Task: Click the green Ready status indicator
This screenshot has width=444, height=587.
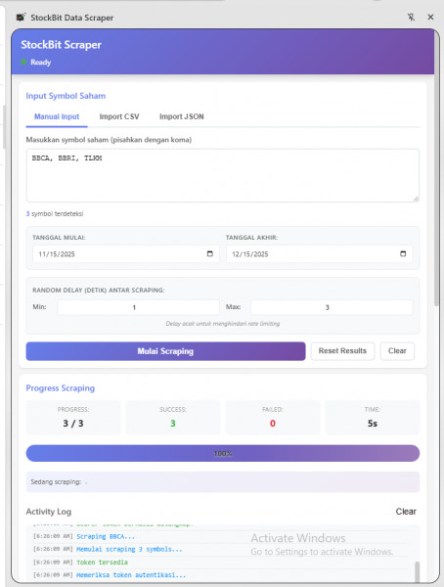Action: (23, 63)
